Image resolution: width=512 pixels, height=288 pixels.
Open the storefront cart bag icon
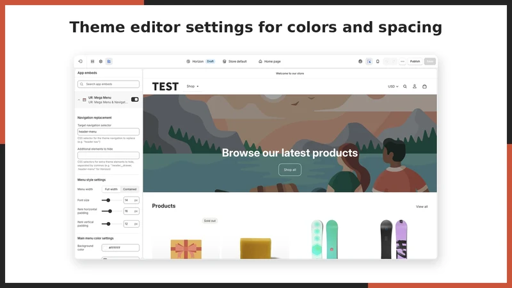(x=424, y=86)
